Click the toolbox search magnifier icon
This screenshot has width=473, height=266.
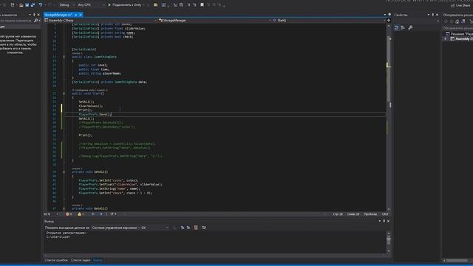35,21
